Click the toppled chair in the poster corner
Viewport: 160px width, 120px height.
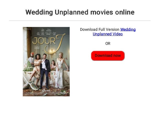click(30, 84)
